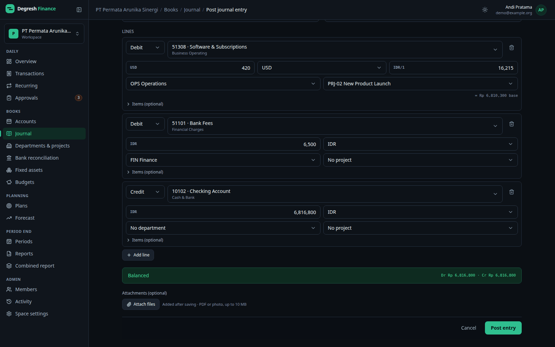Screen dimensions: 555x347
Task: Click Attach files button
Action: [x=141, y=304]
